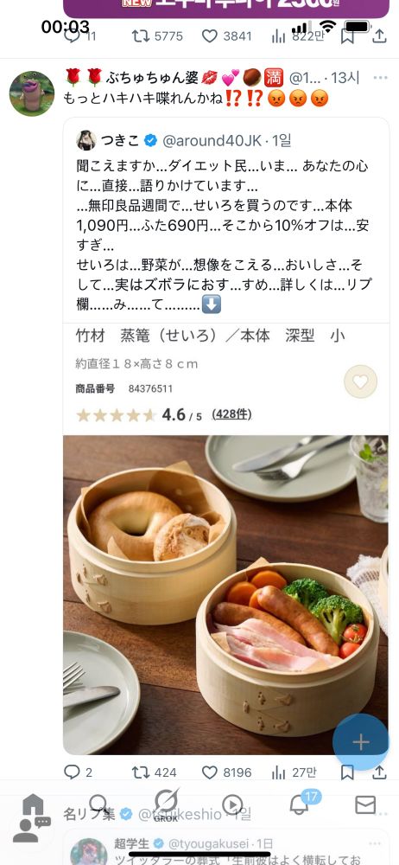Bookmark the steamer basket post

pyautogui.click(x=347, y=772)
